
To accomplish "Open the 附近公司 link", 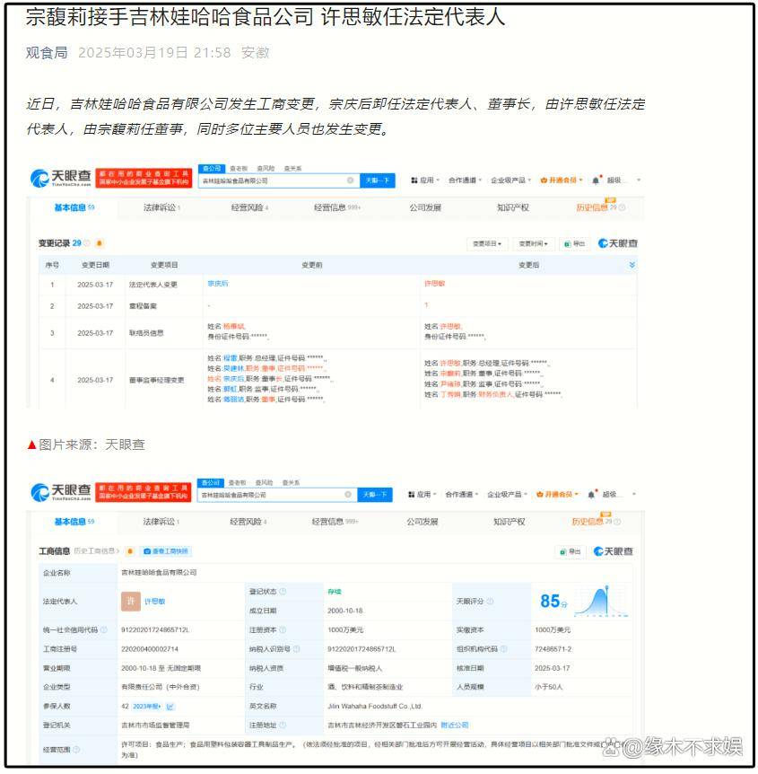I will tap(454, 725).
